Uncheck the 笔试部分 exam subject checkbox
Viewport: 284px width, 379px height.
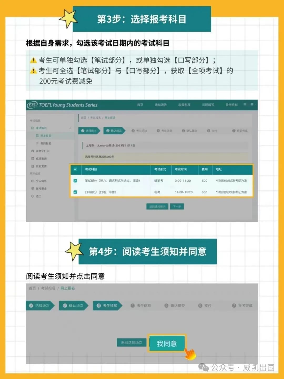point(75,181)
